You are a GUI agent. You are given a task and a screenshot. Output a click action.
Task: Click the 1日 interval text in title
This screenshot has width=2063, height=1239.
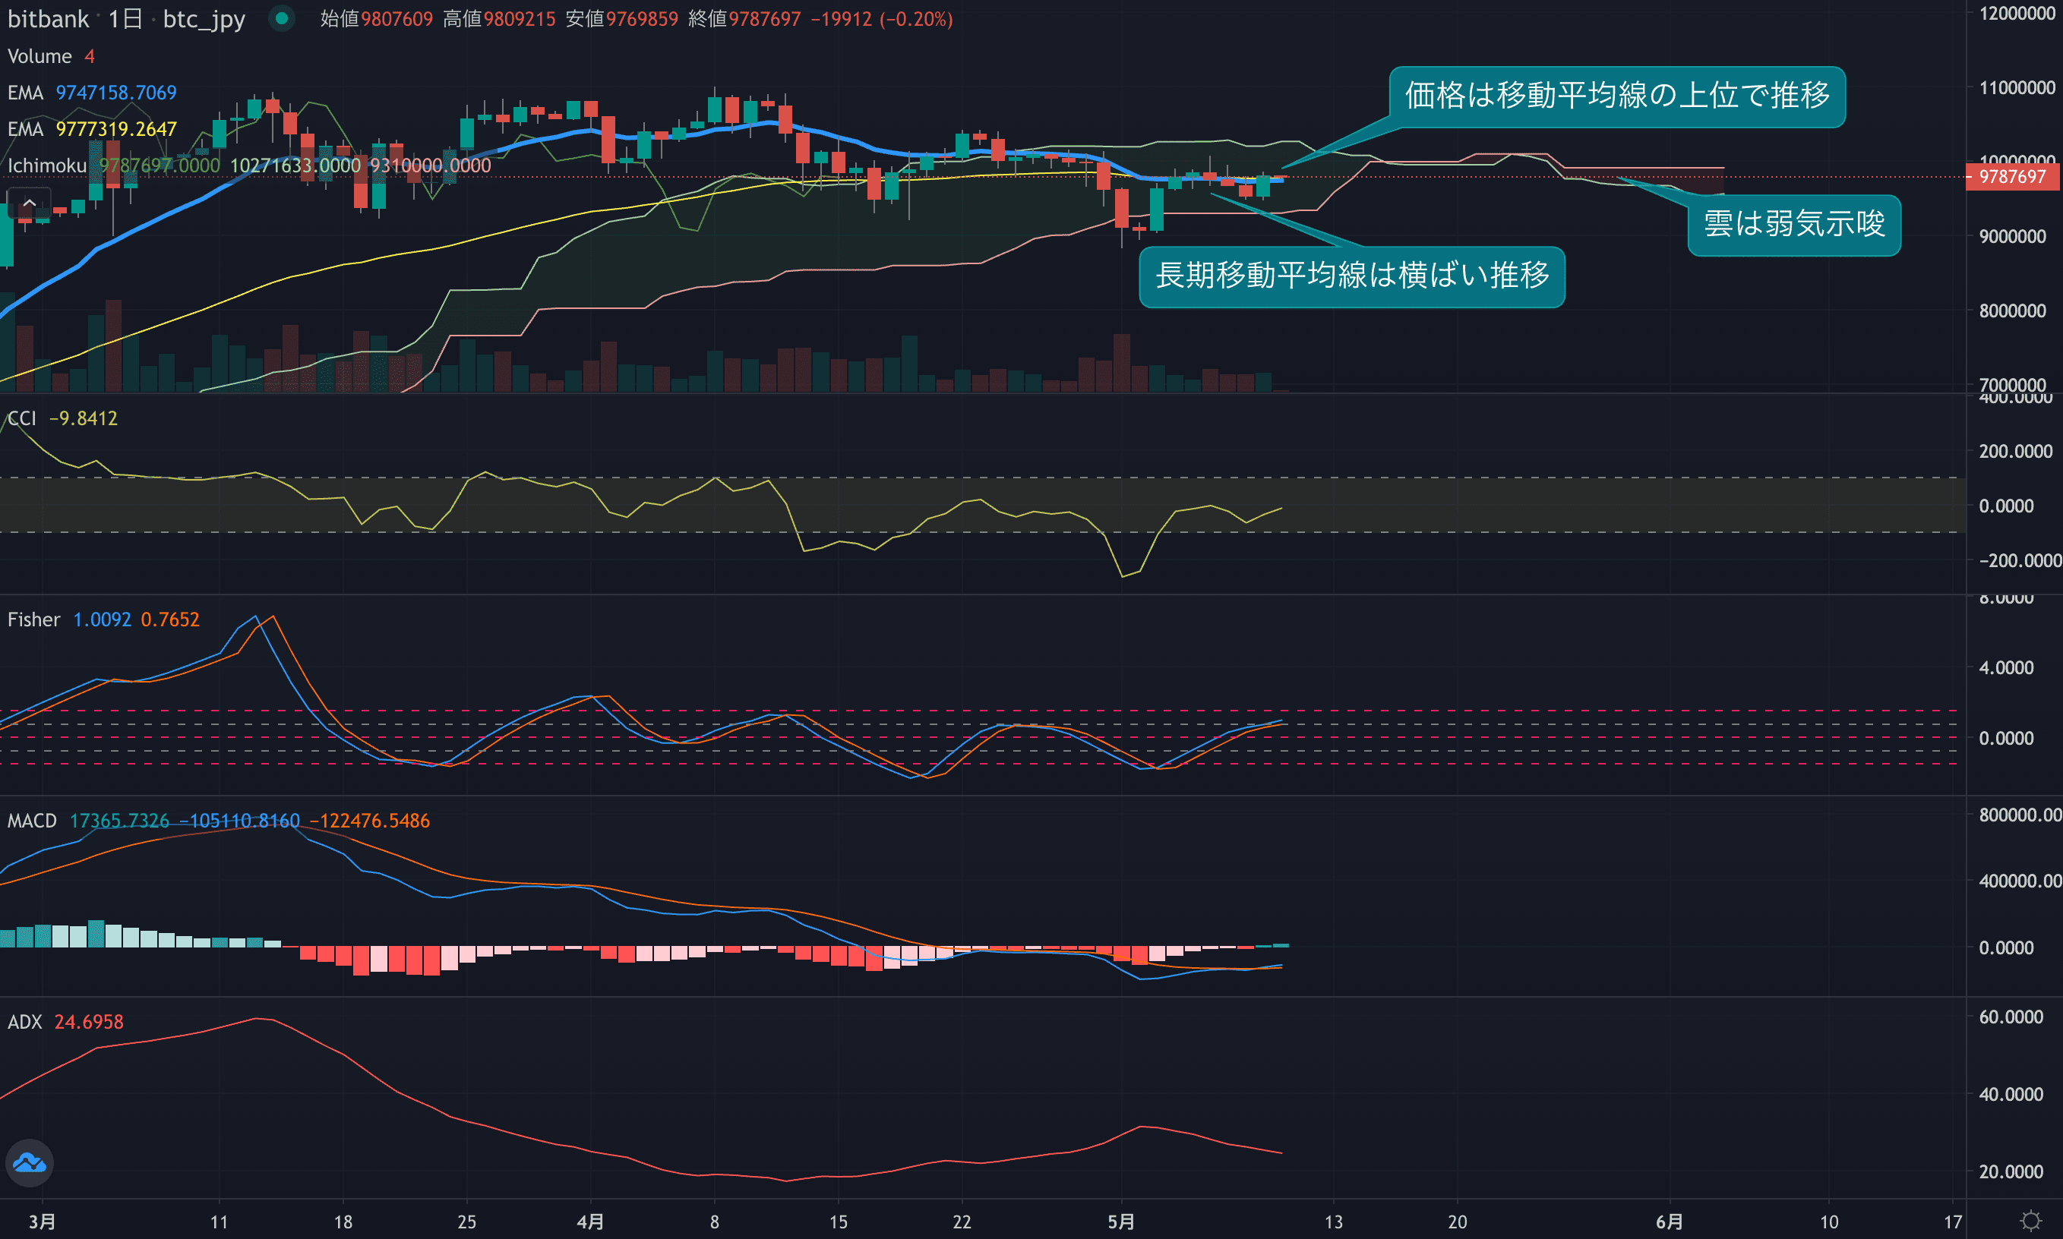coord(125,18)
